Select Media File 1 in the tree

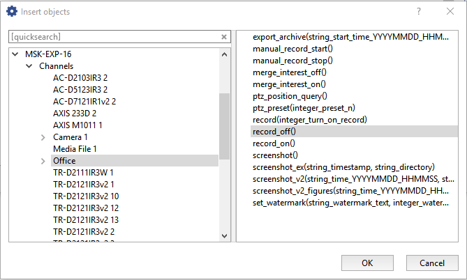pyautogui.click(x=75, y=149)
